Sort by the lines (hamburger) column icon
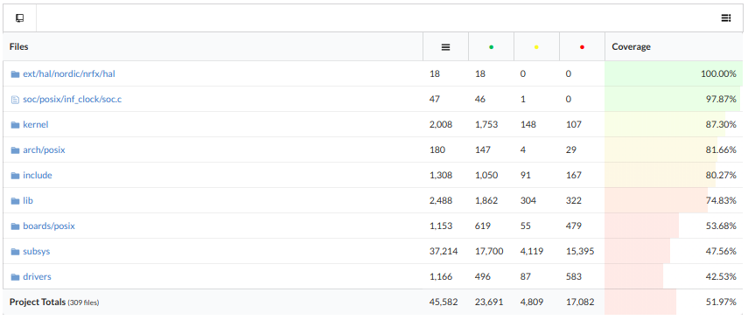Image resolution: width=748 pixels, height=320 pixels. 445,47
